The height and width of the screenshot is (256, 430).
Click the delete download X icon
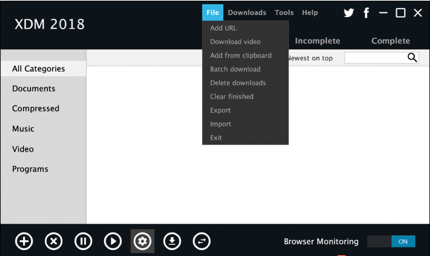[x=53, y=241]
